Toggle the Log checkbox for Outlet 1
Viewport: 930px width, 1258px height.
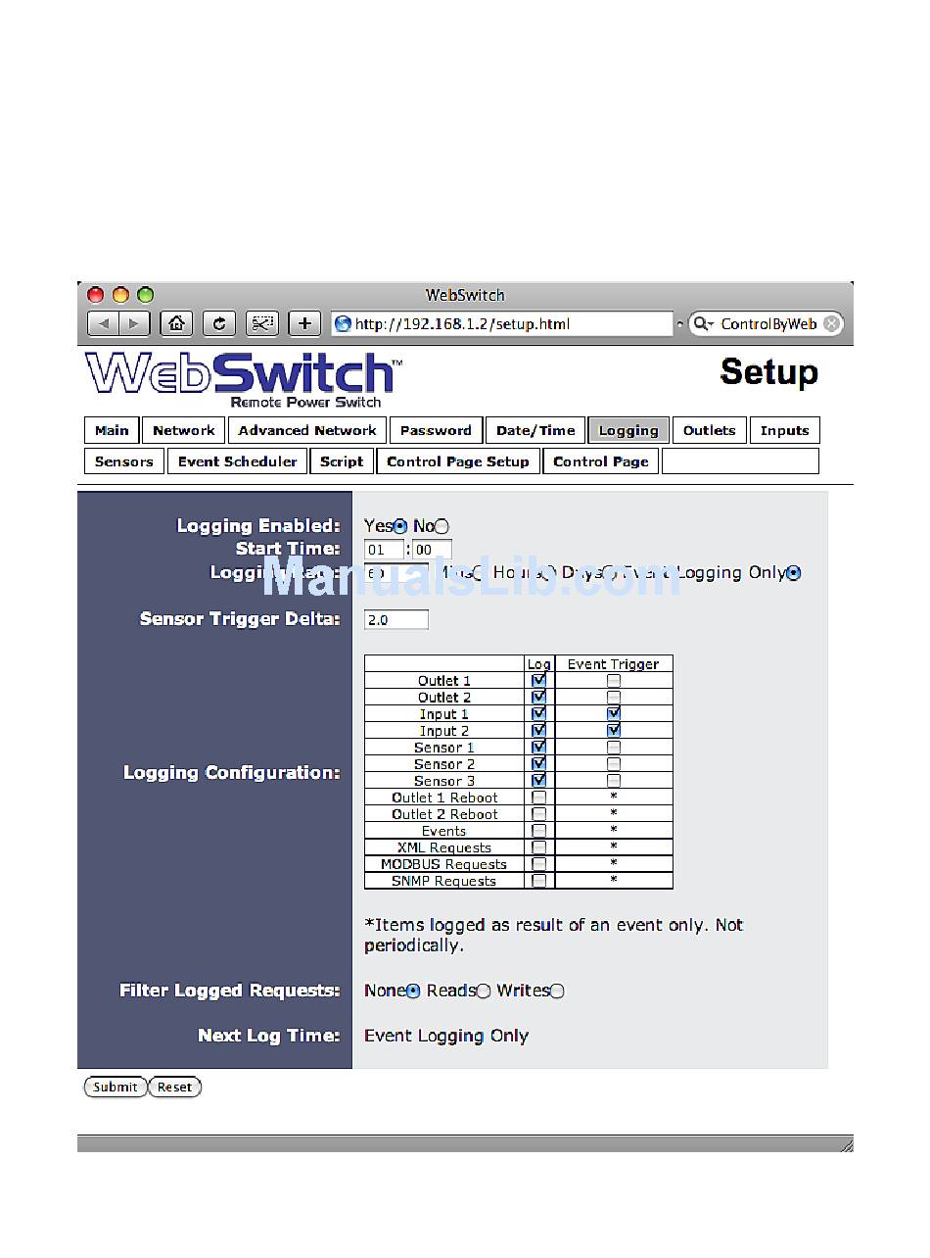[x=538, y=680]
